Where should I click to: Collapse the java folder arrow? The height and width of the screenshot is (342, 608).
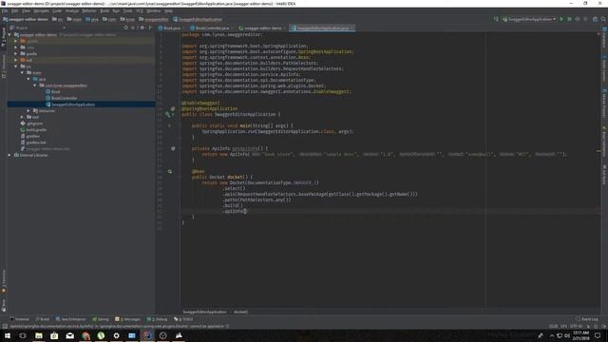[x=28, y=79]
